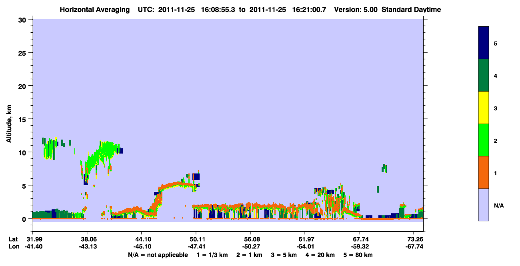Click the '2 = 1 km' legend note

coord(249,255)
